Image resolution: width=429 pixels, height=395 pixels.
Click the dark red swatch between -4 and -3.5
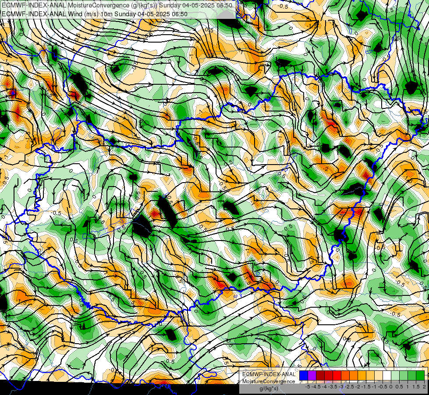coord(329,375)
